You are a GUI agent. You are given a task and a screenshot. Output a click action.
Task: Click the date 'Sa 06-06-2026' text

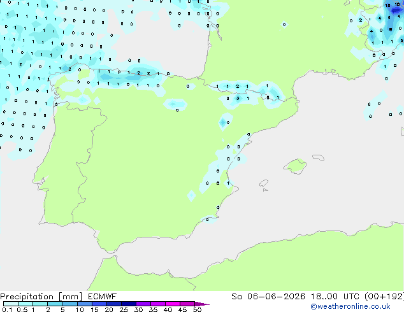point(268,297)
